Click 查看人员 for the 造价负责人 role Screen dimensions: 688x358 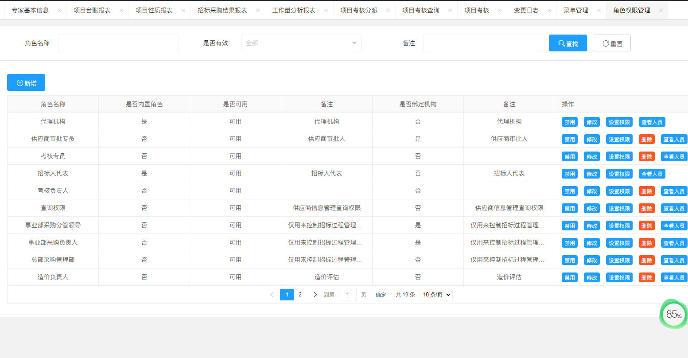point(674,277)
